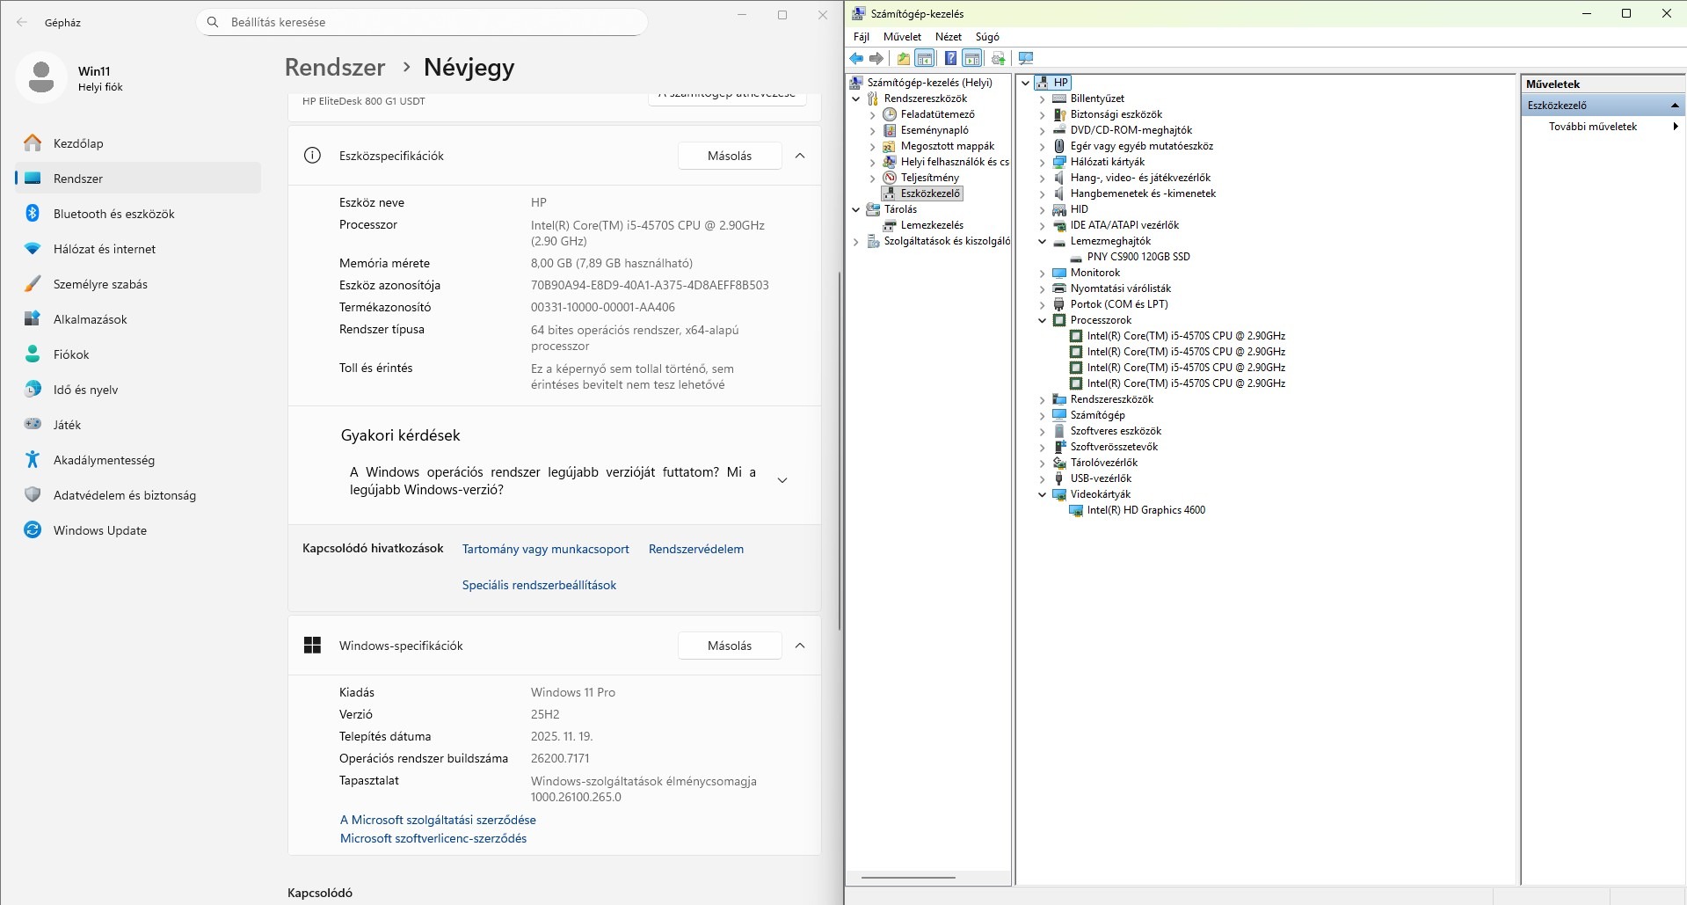Collapse the Processzorok tree node
The height and width of the screenshot is (905, 1687).
click(1043, 320)
